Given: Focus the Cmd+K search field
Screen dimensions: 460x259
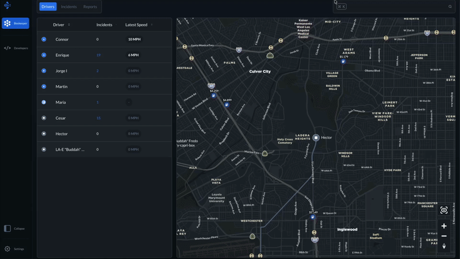Looking at the screenshot, I should coord(391,7).
